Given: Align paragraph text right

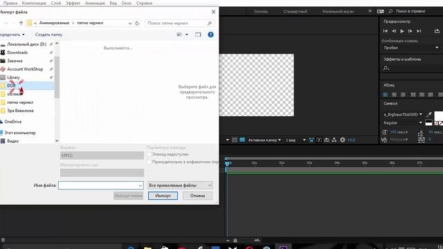Looking at the screenshot, I should [x=403, y=95].
